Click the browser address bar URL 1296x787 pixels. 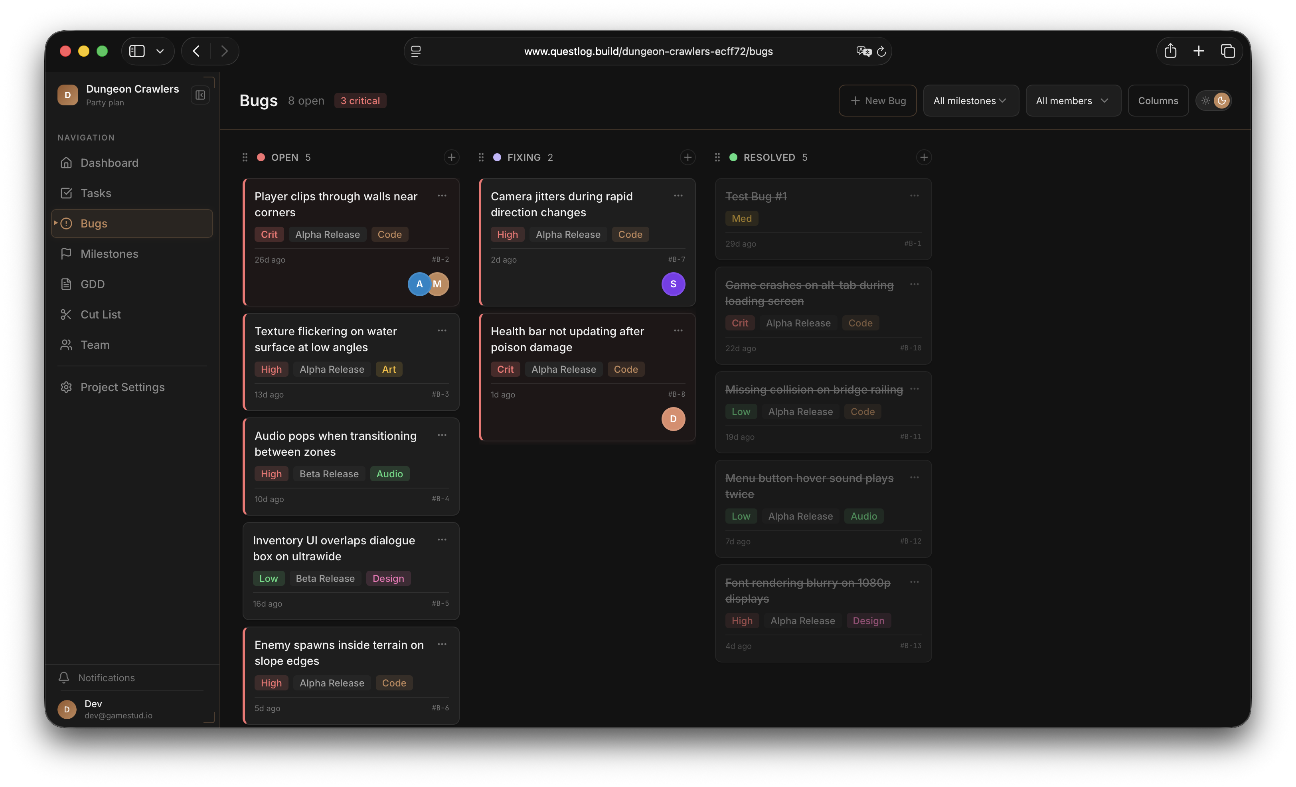(648, 51)
